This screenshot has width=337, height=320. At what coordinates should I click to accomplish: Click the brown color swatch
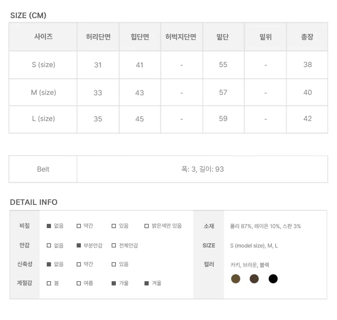point(254,279)
